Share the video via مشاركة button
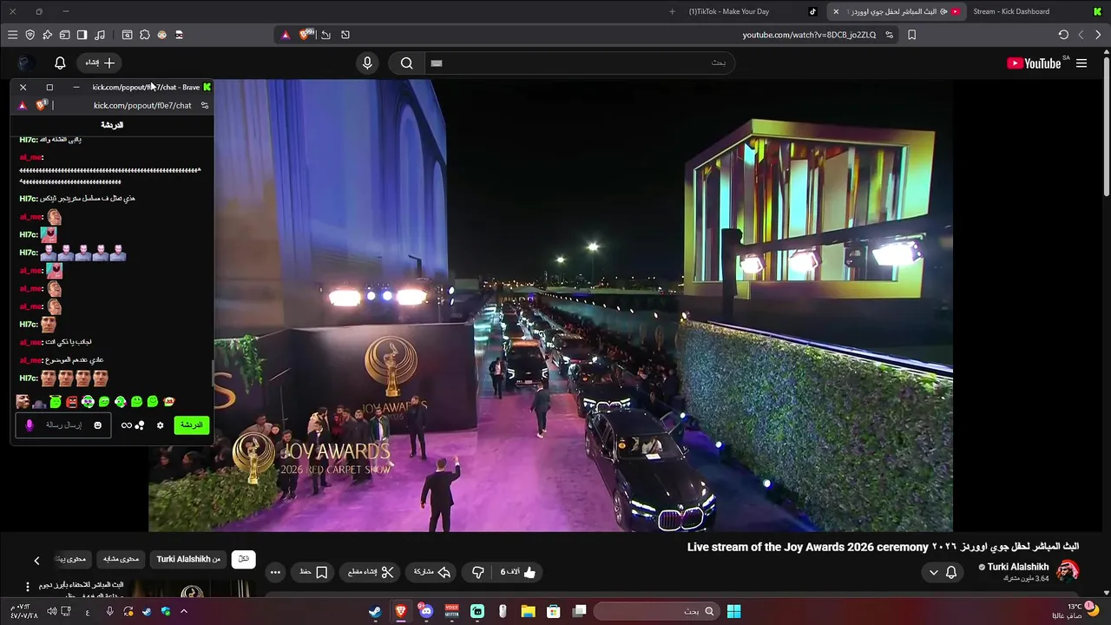 [x=432, y=572]
